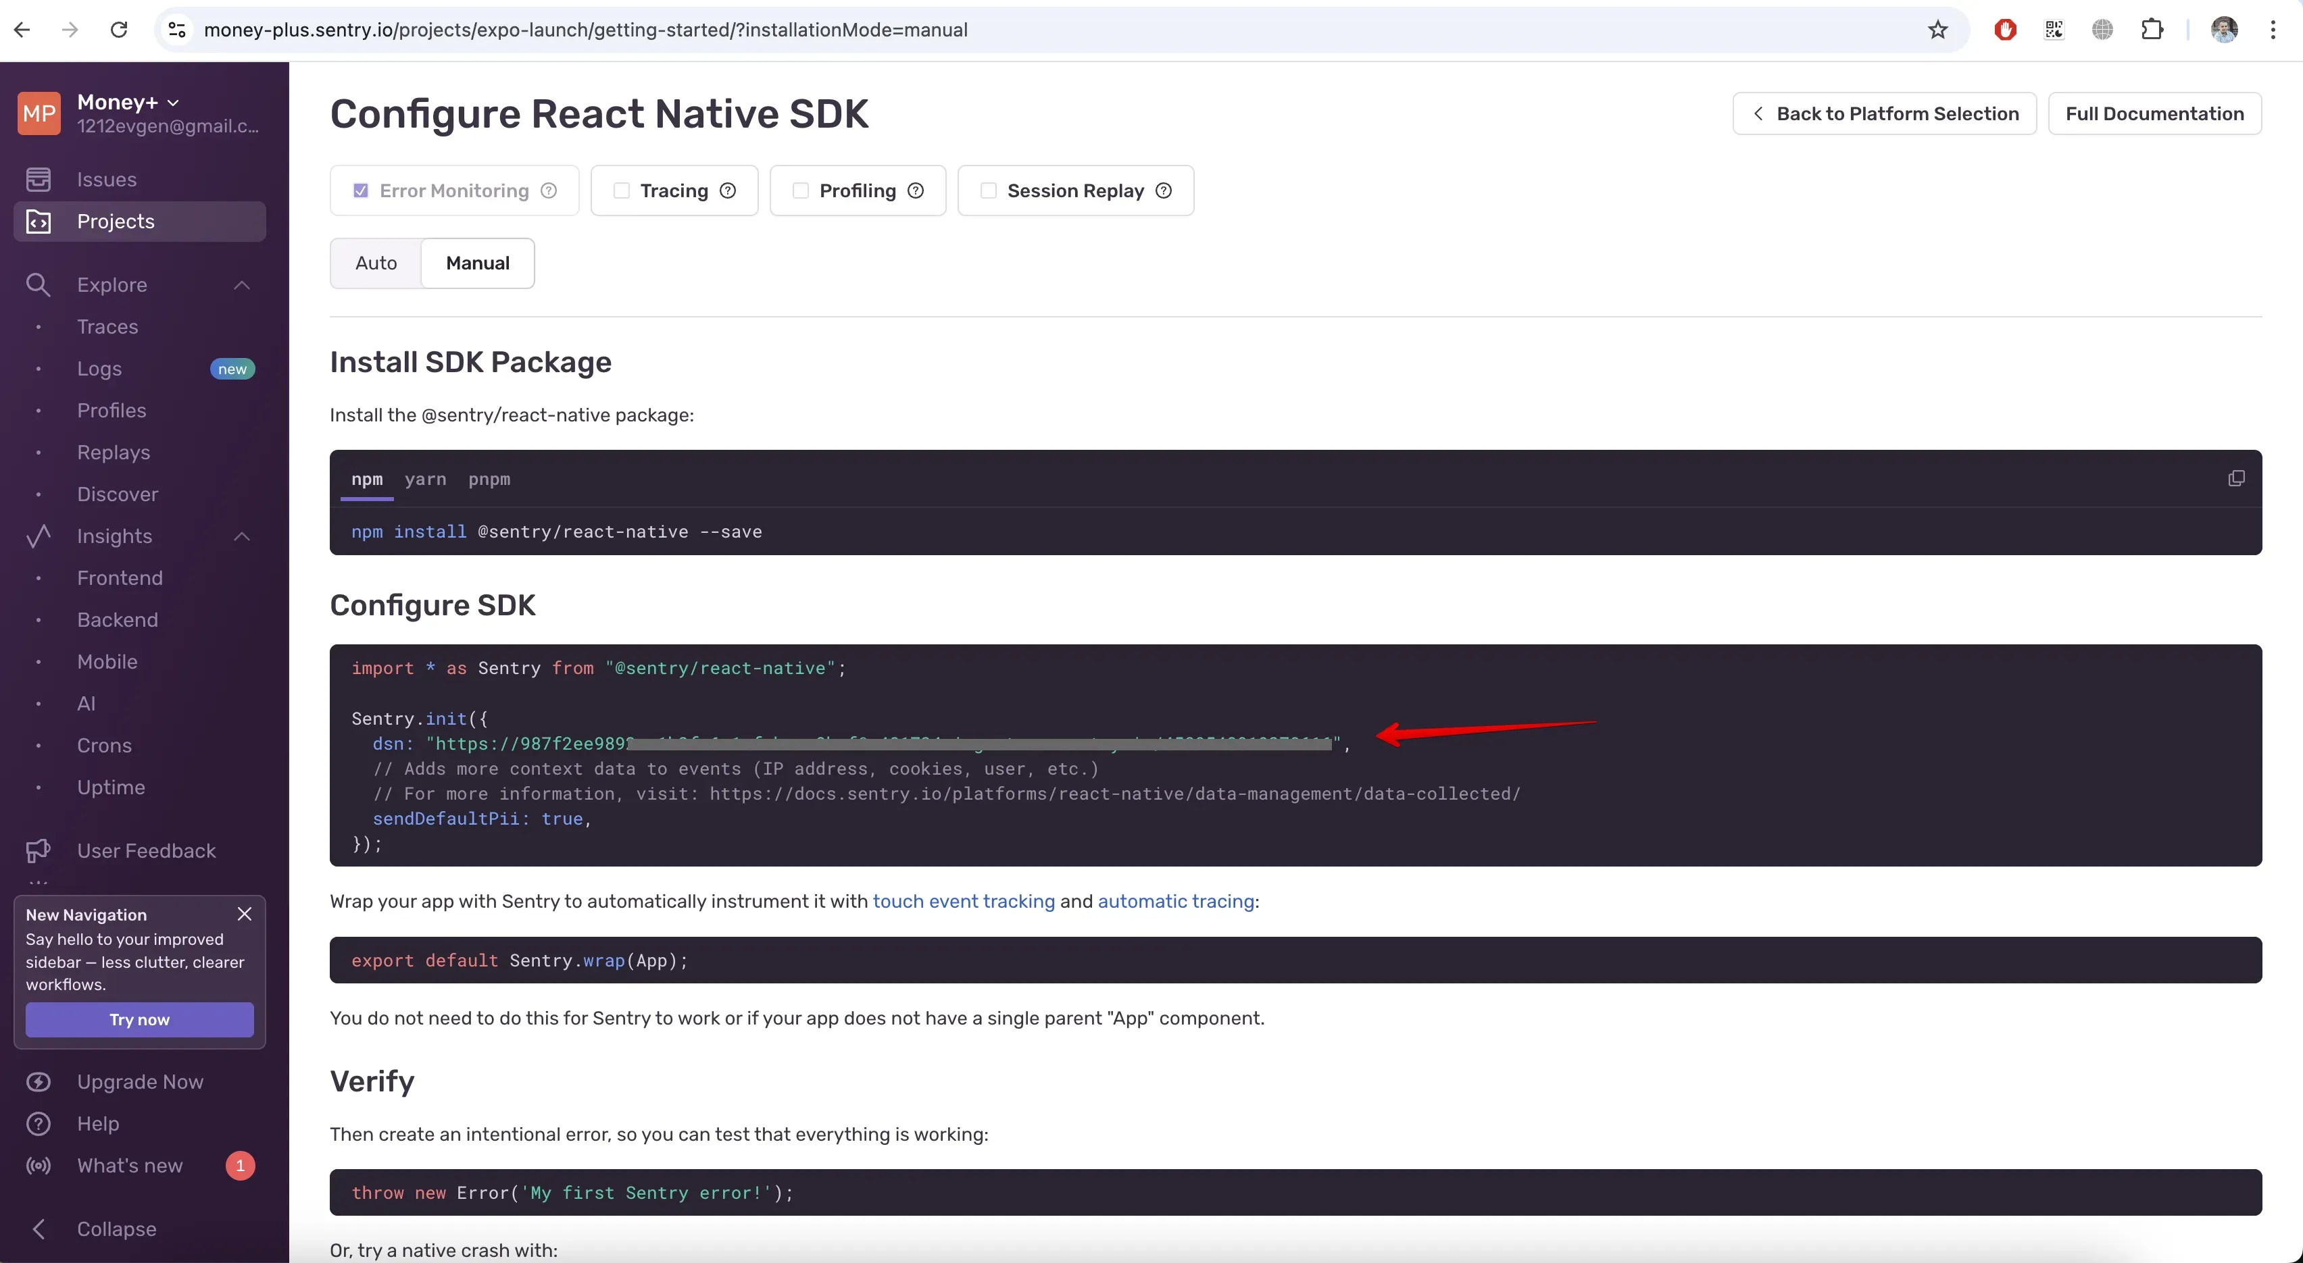2303x1263 pixels.
Task: Bookmark this page with star icon
Action: tap(1937, 30)
